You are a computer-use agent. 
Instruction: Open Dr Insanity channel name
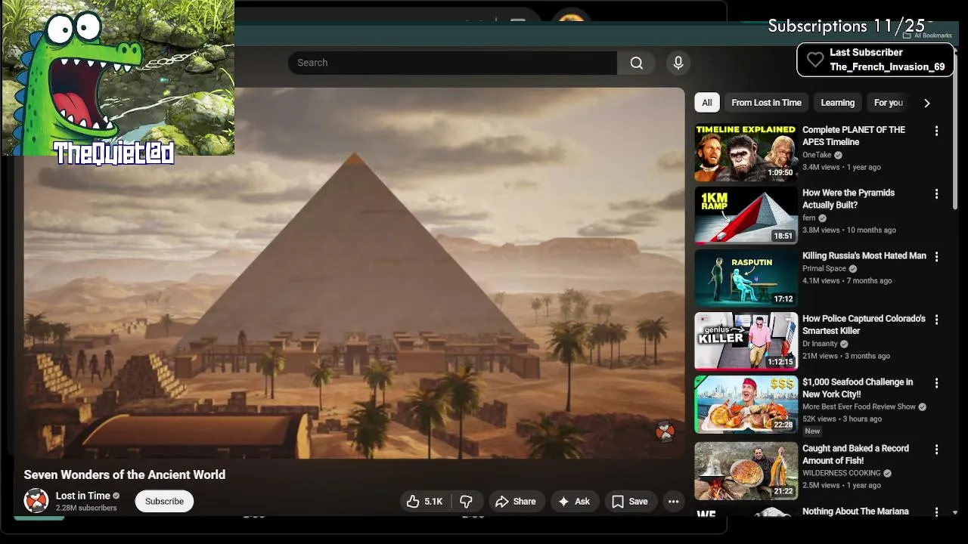coord(820,344)
